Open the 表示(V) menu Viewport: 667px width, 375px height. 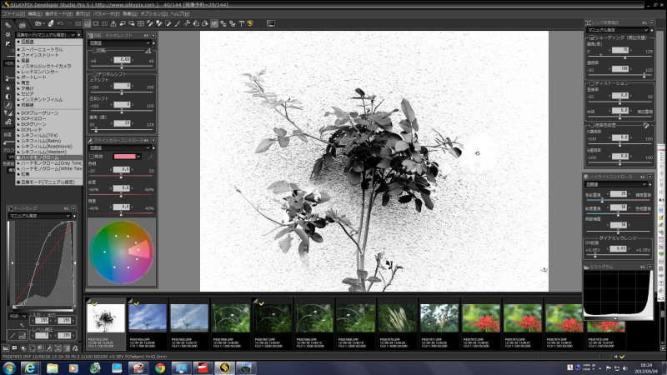(x=83, y=13)
